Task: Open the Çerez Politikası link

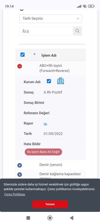Action: coord(15,194)
